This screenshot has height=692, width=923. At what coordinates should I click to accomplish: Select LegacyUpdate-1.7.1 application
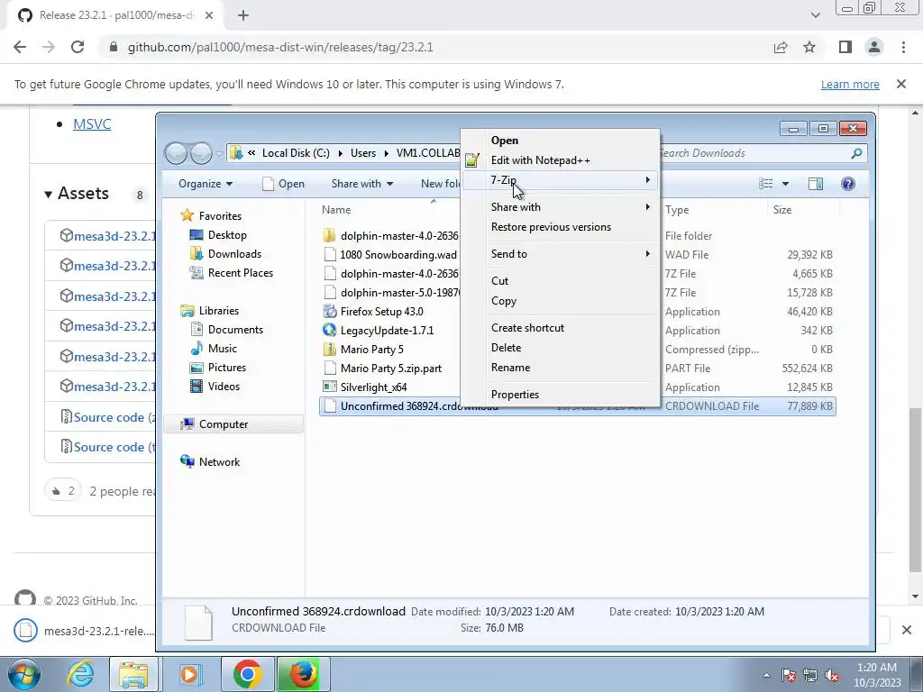coord(387,330)
